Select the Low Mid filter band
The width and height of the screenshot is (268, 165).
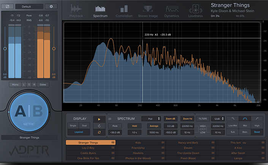click(x=233, y=126)
